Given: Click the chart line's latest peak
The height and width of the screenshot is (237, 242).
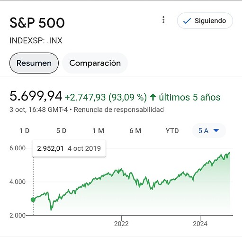Looking at the screenshot, I should [x=229, y=153].
